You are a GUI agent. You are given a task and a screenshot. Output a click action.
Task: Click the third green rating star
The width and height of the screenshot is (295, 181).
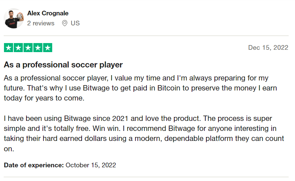(x=28, y=48)
